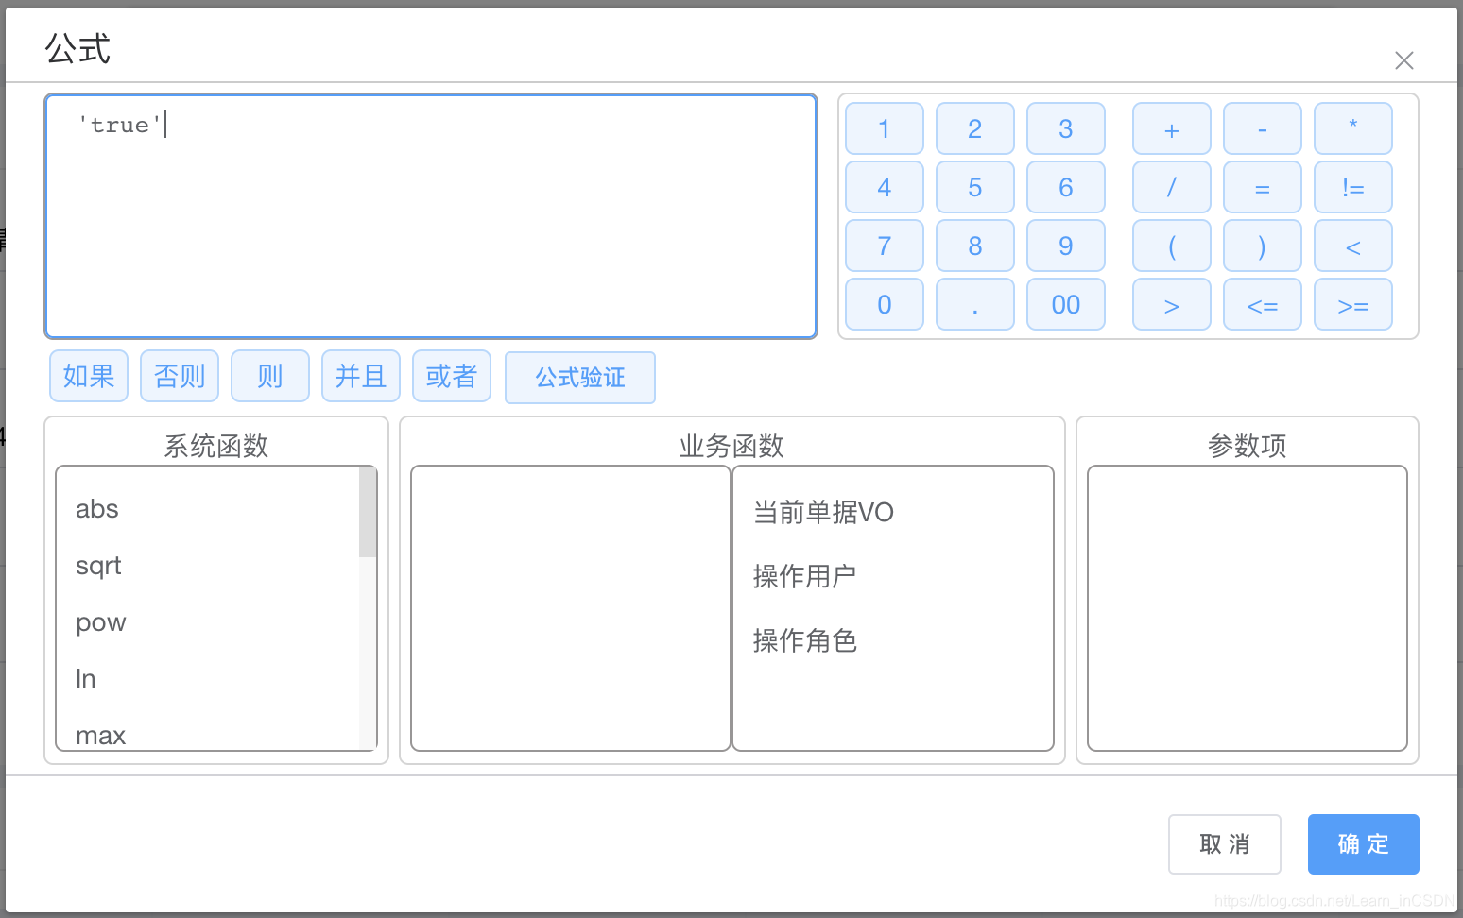Click the number 3 keypad button
Viewport: 1463px width, 918px height.
[x=1065, y=128]
